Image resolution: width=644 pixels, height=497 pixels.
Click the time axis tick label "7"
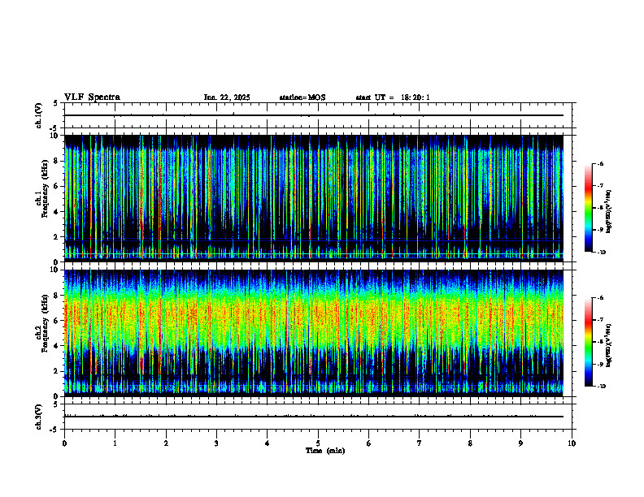pos(420,443)
